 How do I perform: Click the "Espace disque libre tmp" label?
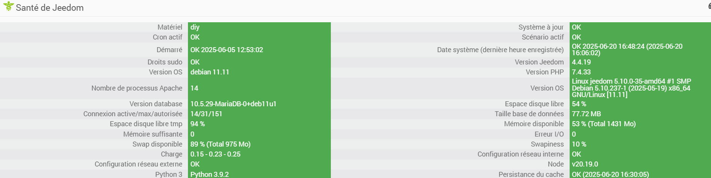click(146, 124)
